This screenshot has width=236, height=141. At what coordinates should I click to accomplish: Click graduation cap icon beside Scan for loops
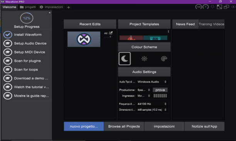8,70
